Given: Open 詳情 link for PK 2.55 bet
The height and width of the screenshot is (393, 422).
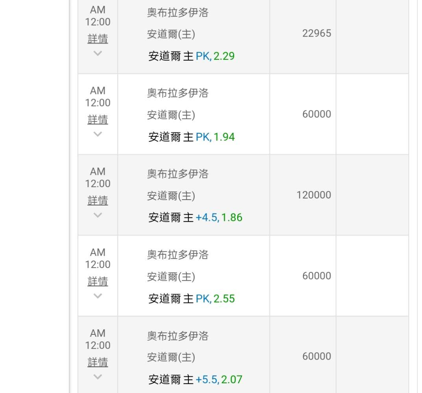Looking at the screenshot, I should (98, 282).
